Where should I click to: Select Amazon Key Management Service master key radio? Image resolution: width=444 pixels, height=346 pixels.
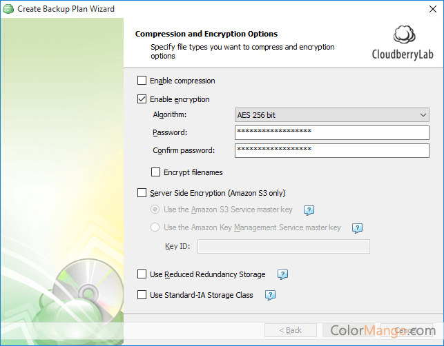[x=155, y=227]
